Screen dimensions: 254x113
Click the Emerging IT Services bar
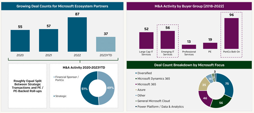click(168, 40)
